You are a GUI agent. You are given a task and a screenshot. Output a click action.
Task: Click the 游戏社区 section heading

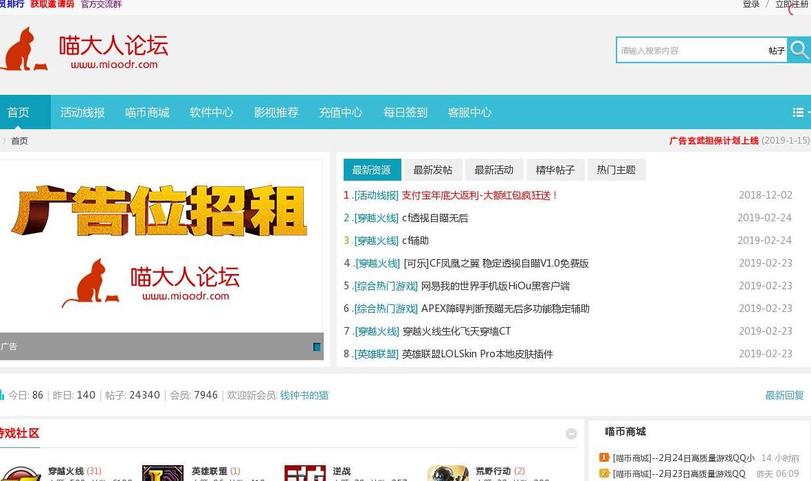(20, 433)
